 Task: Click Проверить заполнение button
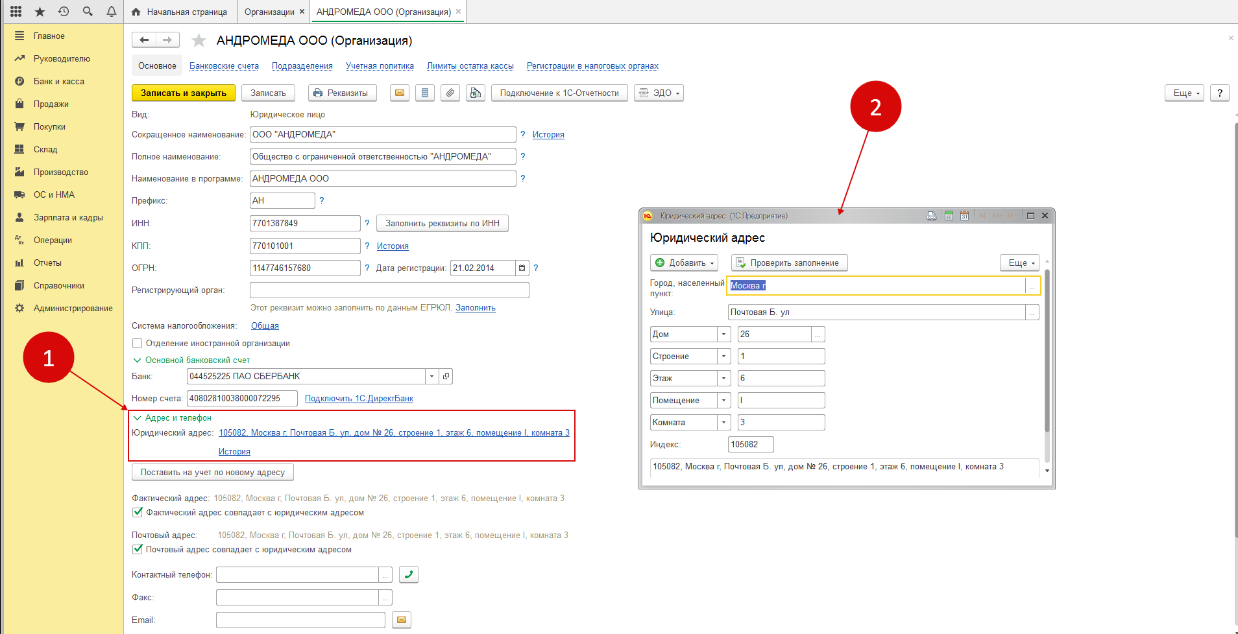click(790, 263)
